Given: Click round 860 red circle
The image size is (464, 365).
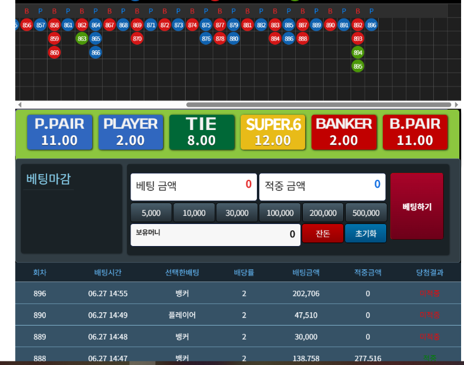Looking at the screenshot, I should tap(54, 53).
